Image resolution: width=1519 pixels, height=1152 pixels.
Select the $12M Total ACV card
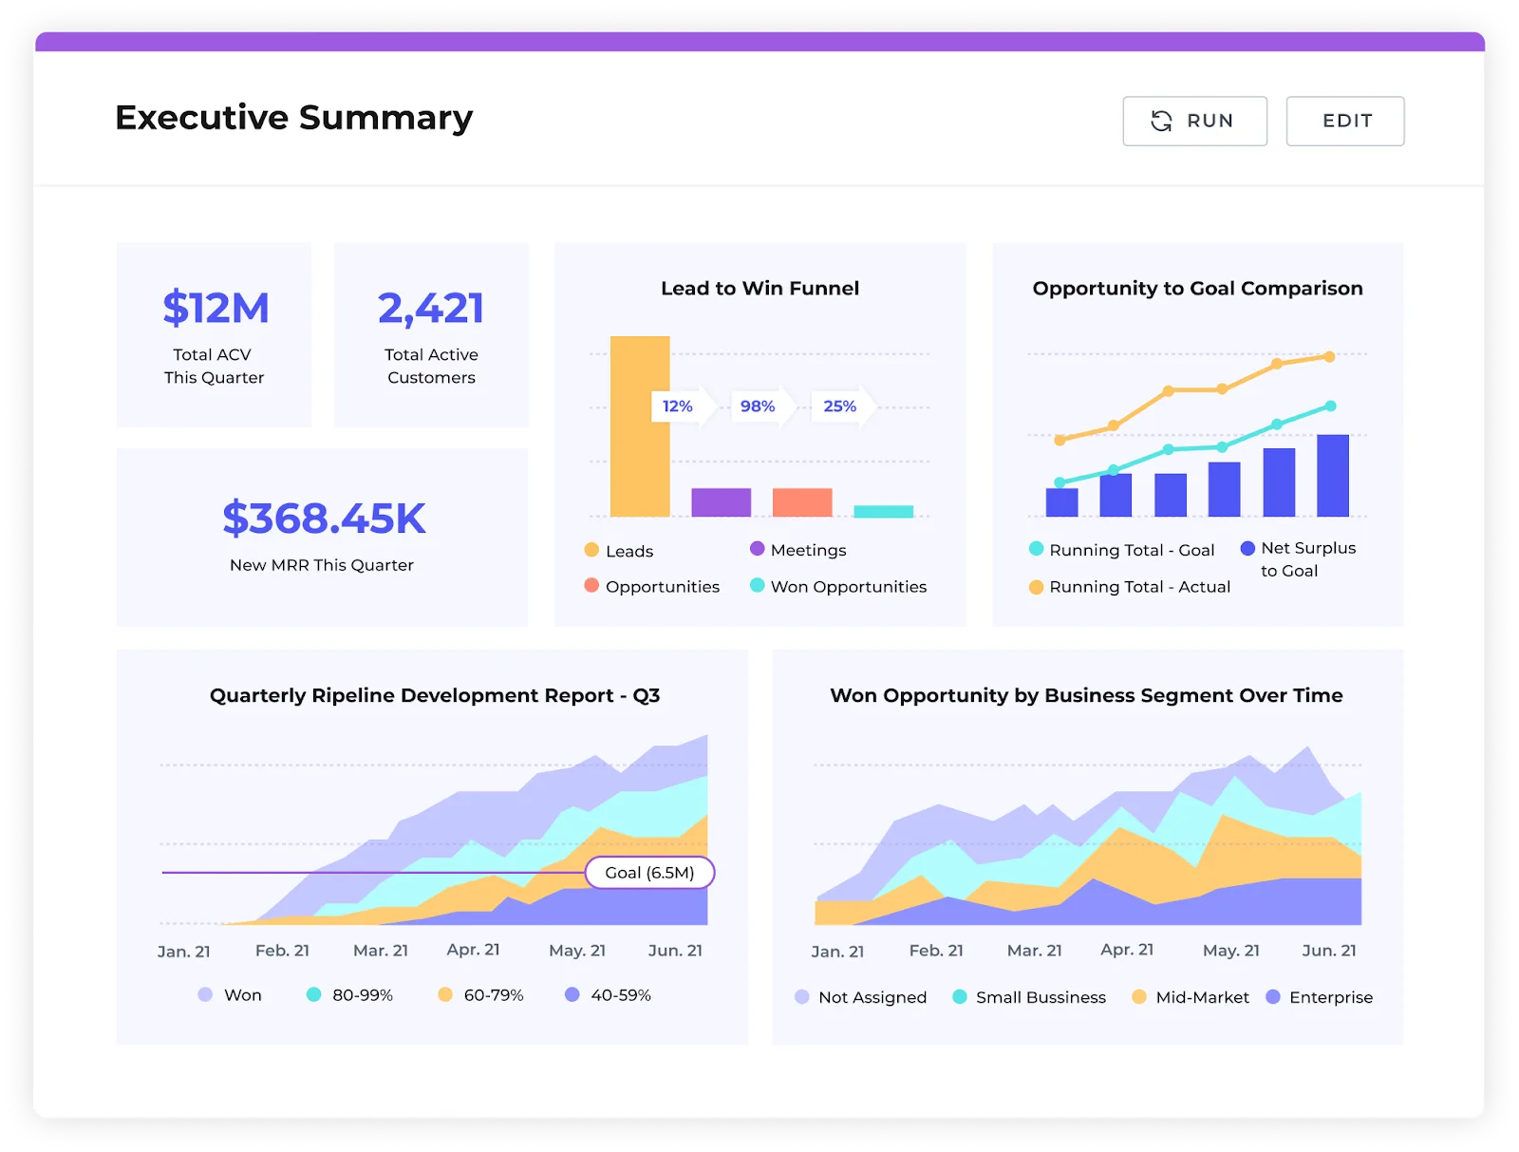tap(214, 334)
